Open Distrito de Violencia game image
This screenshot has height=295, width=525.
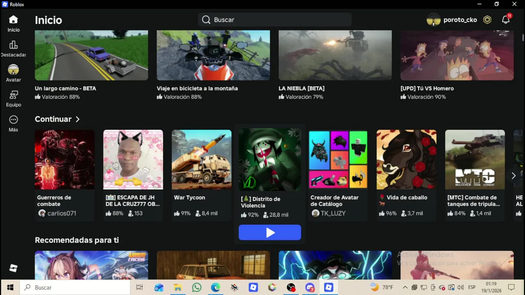(x=270, y=160)
